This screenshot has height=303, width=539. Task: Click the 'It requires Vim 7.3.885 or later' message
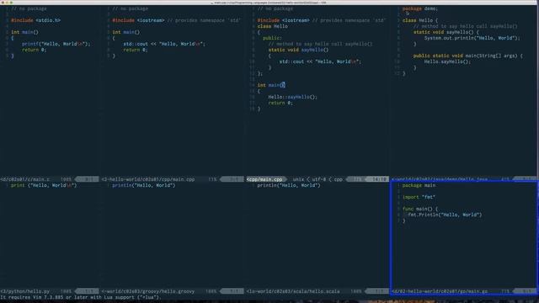[x=81, y=297]
